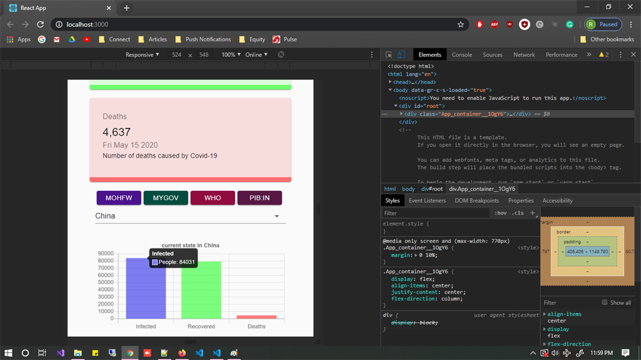Click the MYGOV button
Viewport: 641px width, 360px height.
pos(165,198)
